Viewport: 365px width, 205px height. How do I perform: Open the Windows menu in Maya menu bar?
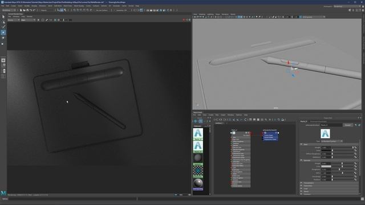pos(42,6)
